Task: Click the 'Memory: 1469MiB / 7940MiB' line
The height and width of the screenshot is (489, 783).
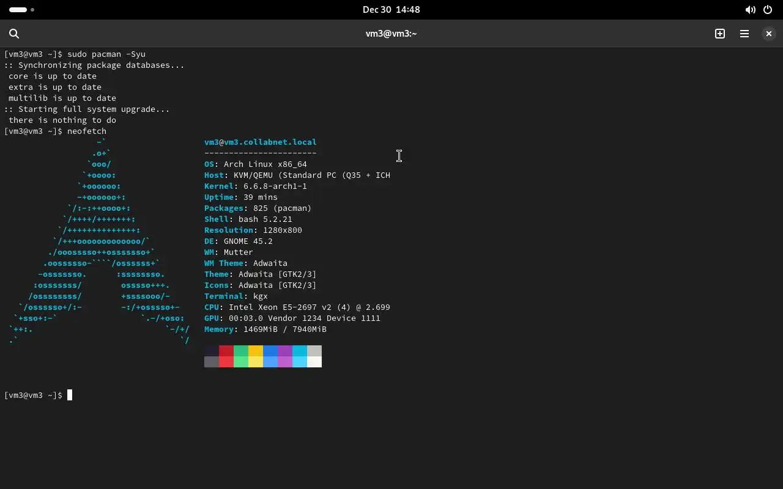Action: pos(265,329)
